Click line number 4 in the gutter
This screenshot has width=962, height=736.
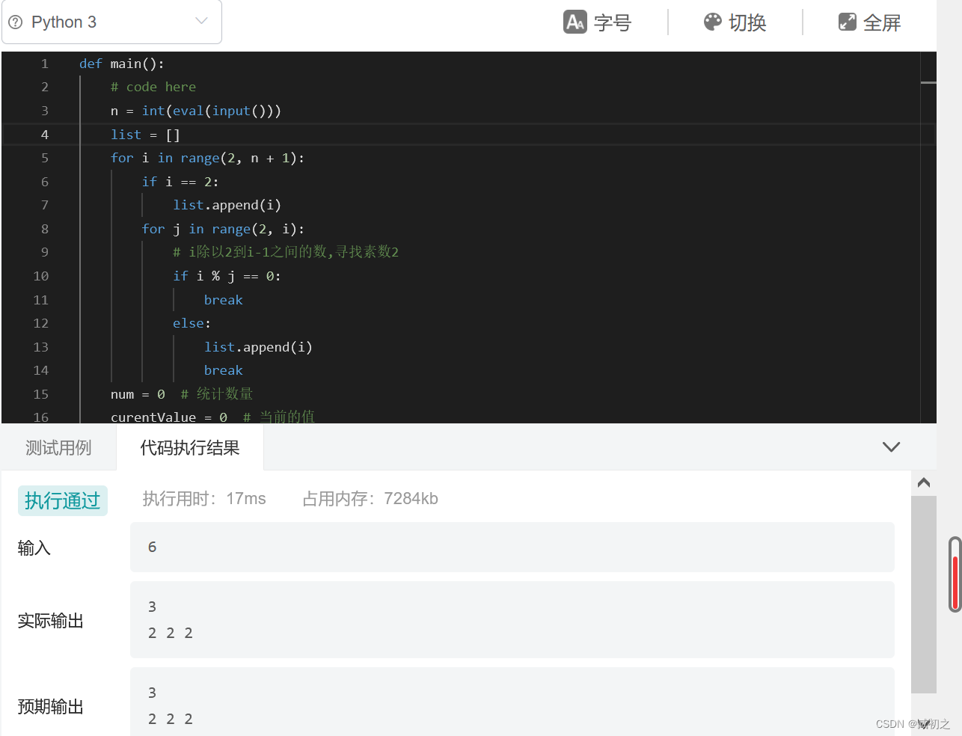(x=44, y=135)
